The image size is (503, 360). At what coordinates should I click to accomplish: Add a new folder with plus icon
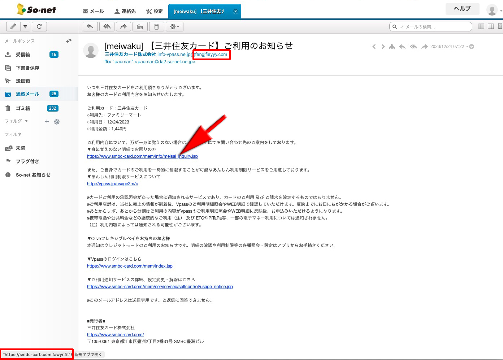(x=47, y=121)
